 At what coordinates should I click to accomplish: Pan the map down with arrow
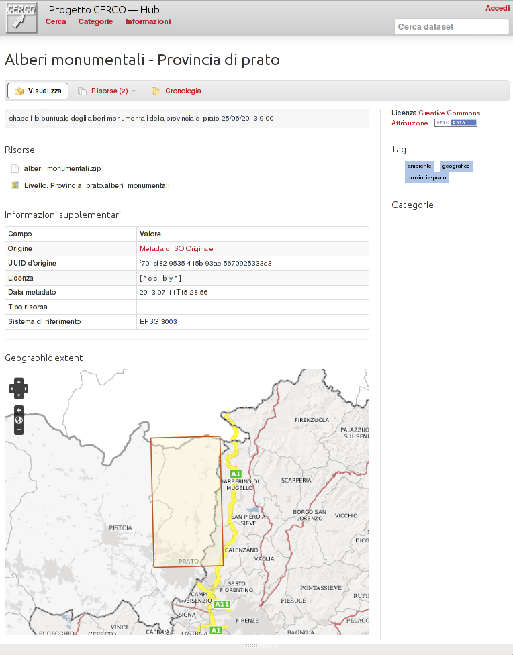[18, 395]
